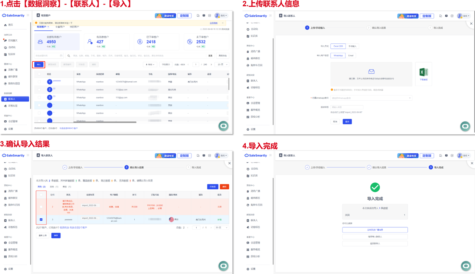The width and height of the screenshot is (475, 274).
Task: Close the import dialog with X in step 2
Action: coord(471,23)
